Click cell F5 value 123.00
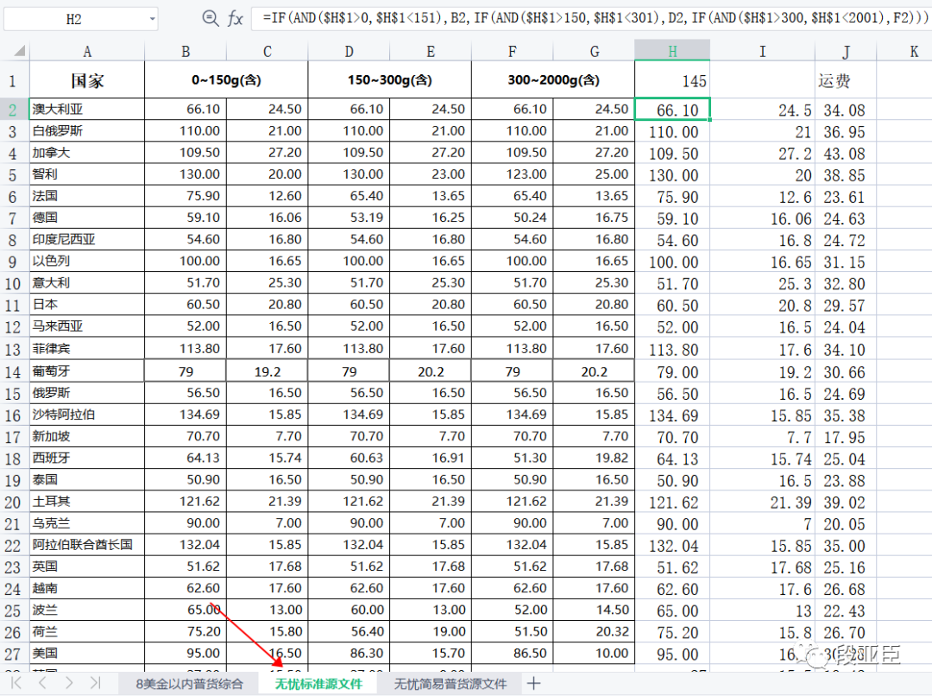 513,174
